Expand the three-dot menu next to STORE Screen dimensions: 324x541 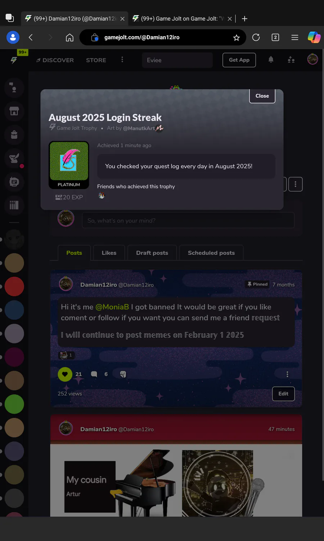tap(122, 60)
